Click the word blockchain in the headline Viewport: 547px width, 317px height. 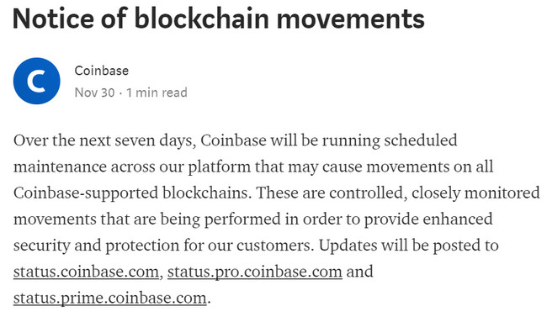click(202, 18)
